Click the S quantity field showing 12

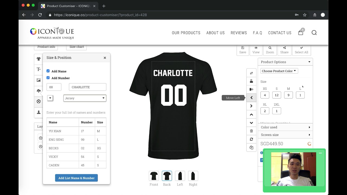[x=277, y=95]
